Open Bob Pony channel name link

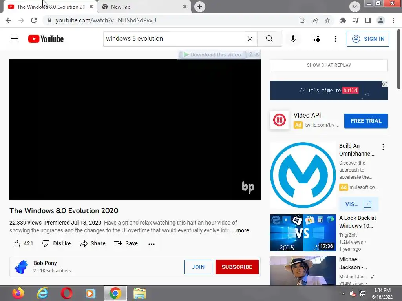[x=45, y=263]
